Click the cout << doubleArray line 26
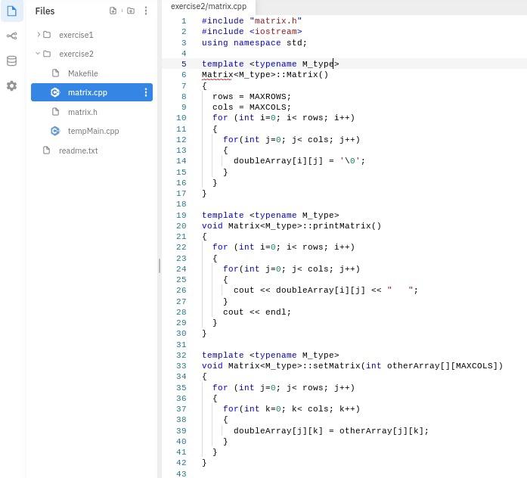The height and width of the screenshot is (478, 527). point(326,290)
